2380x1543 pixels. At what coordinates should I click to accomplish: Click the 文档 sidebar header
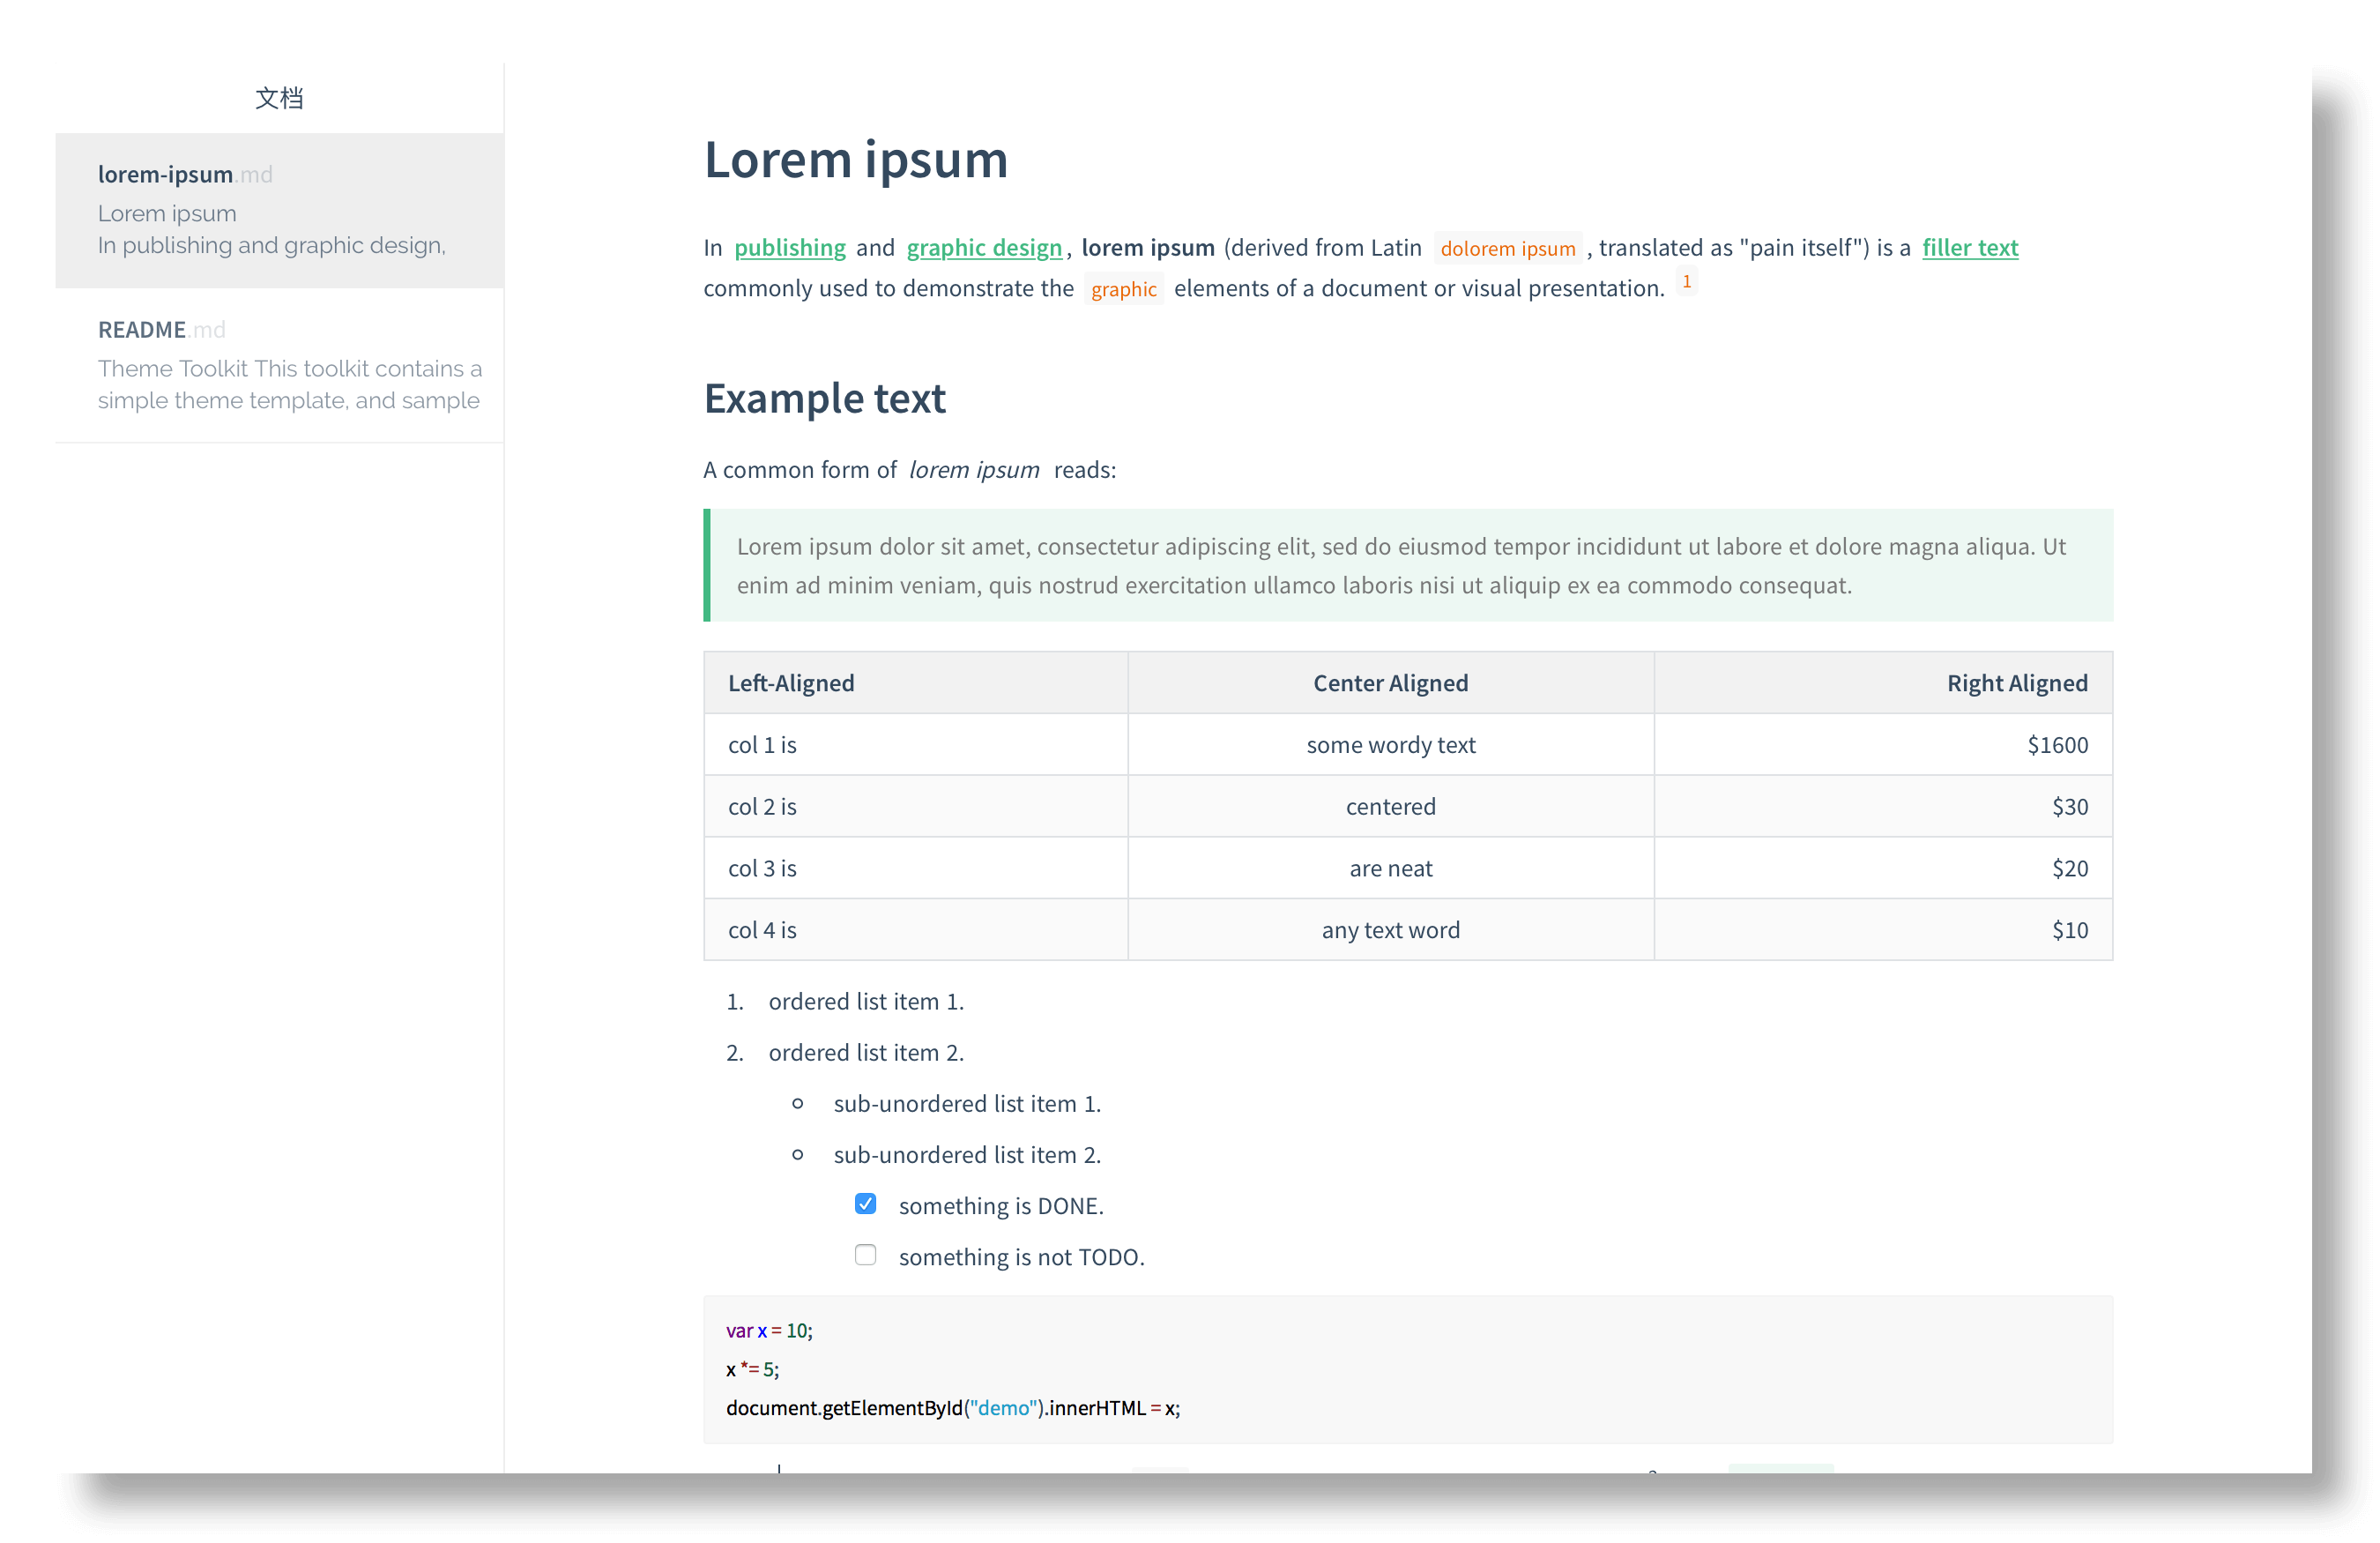pos(279,98)
